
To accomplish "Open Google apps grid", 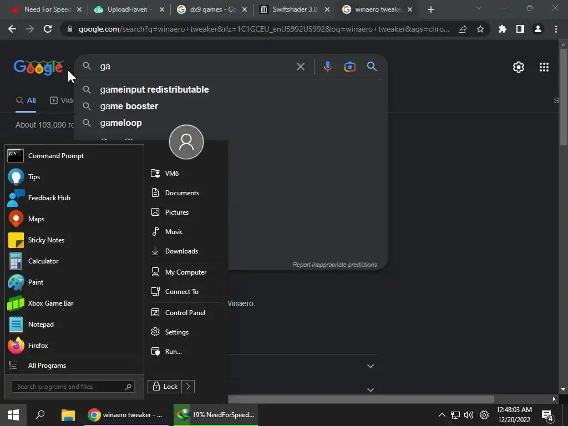I will tap(544, 67).
